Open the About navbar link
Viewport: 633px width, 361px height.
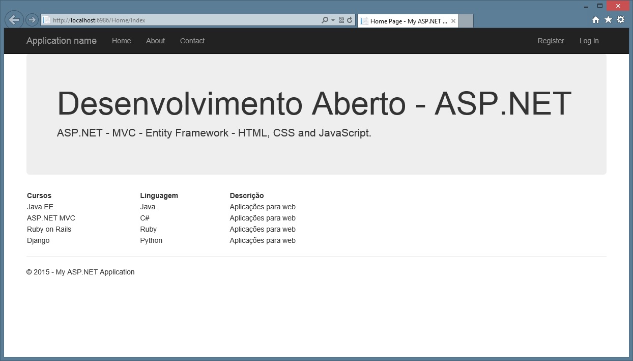pyautogui.click(x=155, y=41)
